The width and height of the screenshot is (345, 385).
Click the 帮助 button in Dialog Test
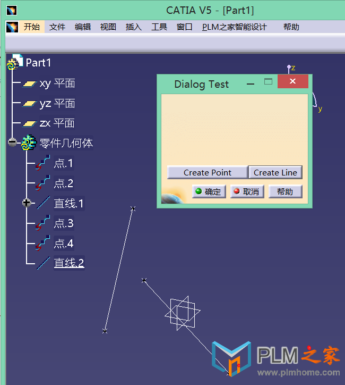point(285,191)
